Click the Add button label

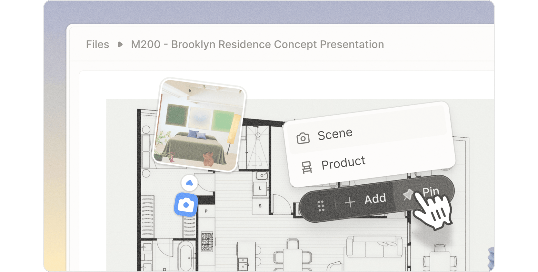pos(375,199)
